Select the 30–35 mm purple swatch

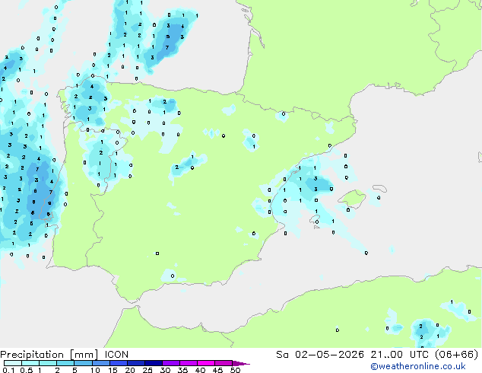[x=171, y=363]
